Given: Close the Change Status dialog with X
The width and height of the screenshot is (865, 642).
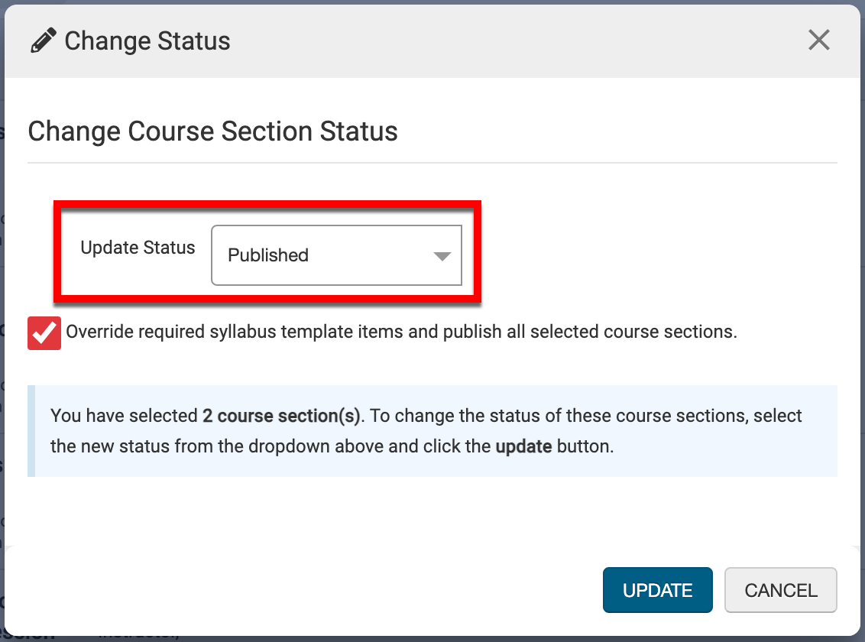Looking at the screenshot, I should [818, 41].
